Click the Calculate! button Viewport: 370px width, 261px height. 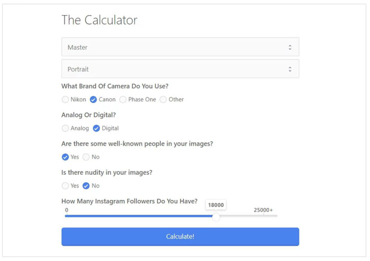[x=181, y=236]
